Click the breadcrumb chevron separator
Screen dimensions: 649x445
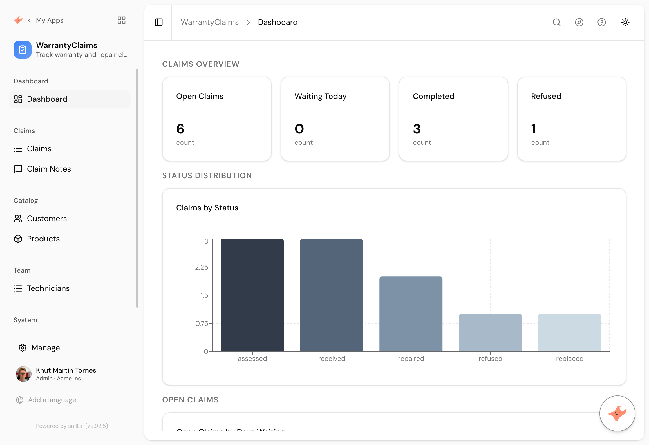coord(248,22)
